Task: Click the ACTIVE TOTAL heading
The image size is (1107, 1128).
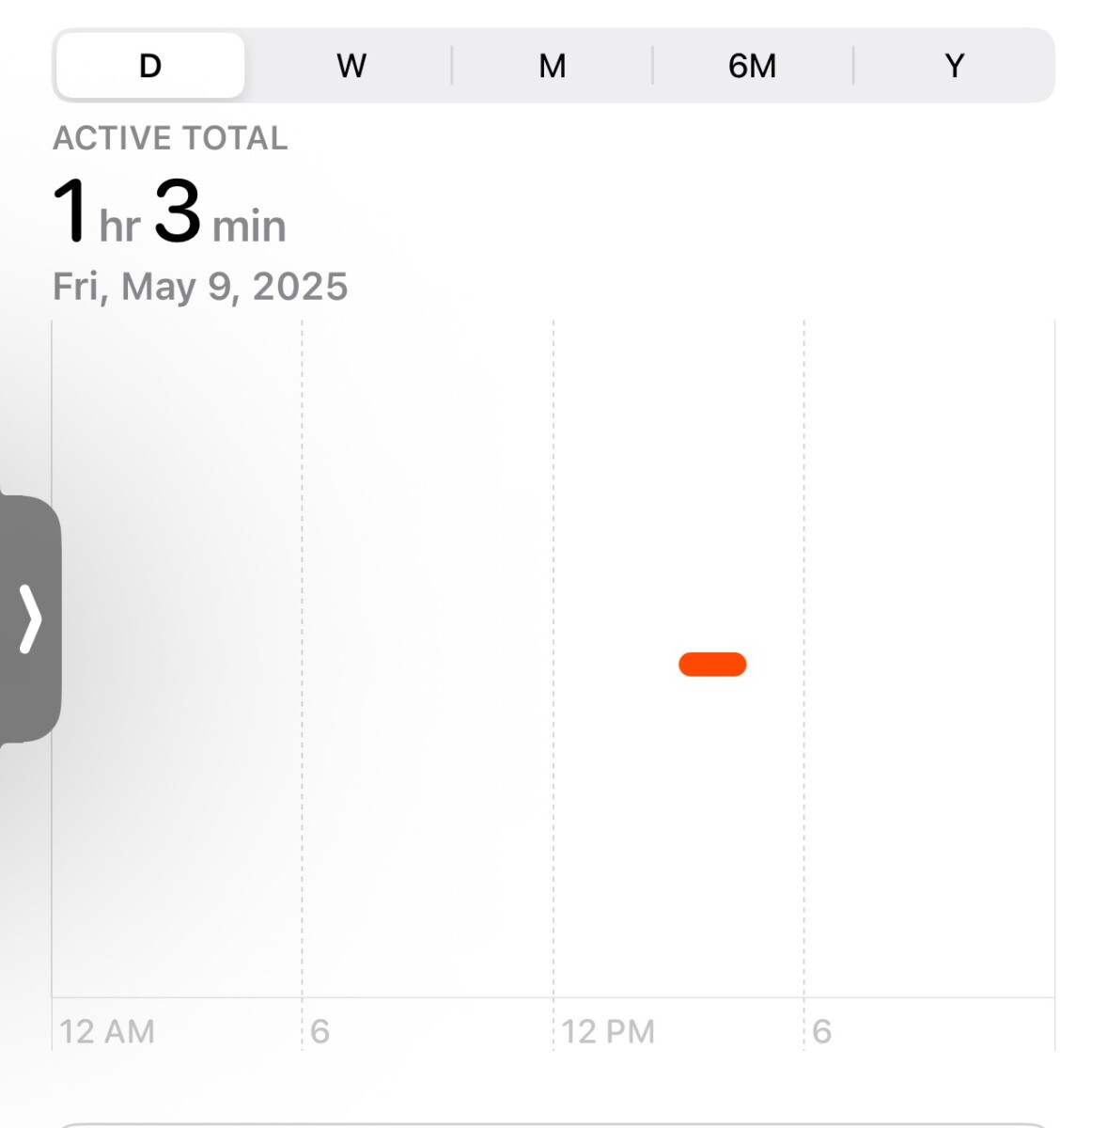Action: click(170, 138)
